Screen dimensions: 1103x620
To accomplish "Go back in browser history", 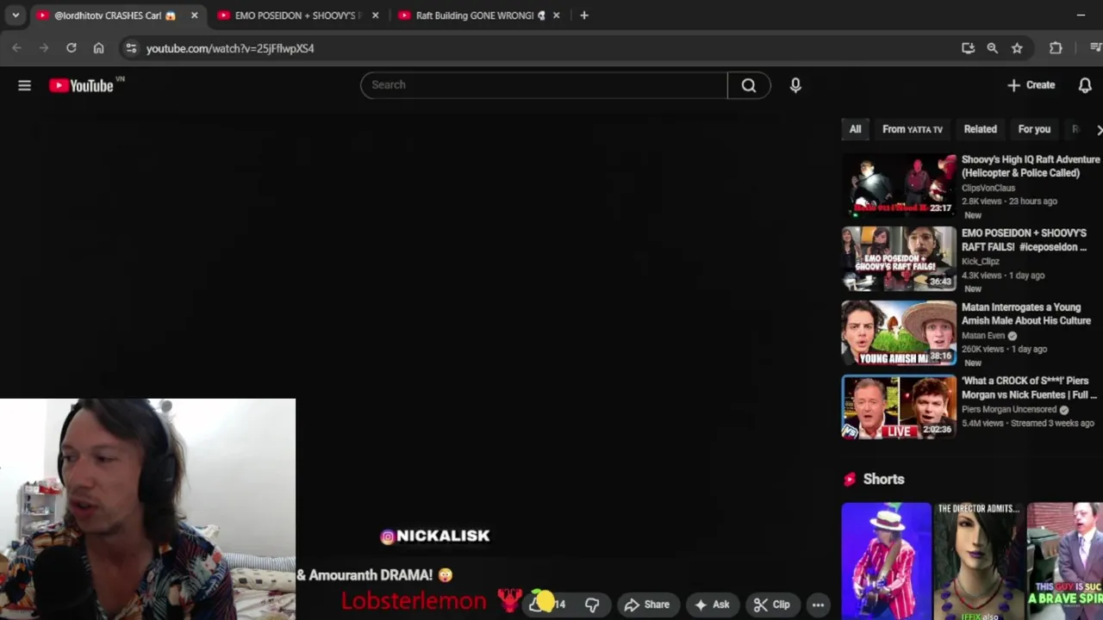I will pos(16,48).
